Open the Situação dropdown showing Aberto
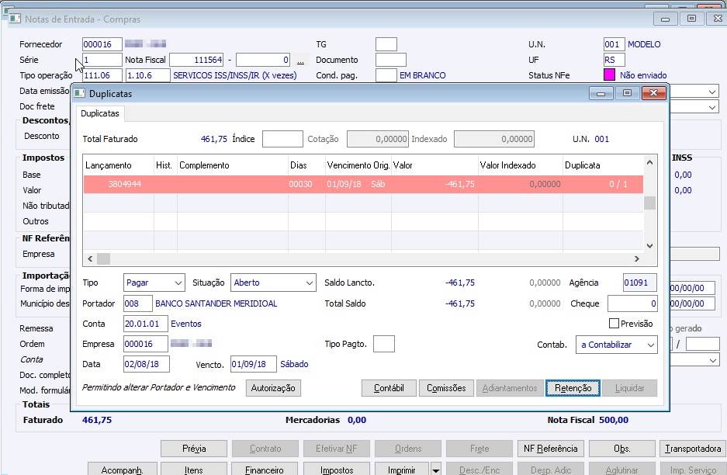The width and height of the screenshot is (727, 475). click(x=309, y=283)
